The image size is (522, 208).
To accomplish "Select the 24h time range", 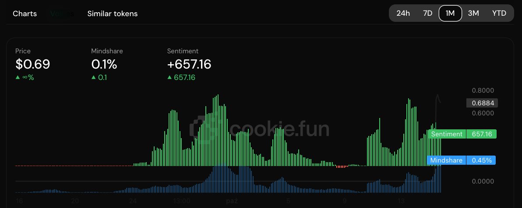I will point(403,13).
